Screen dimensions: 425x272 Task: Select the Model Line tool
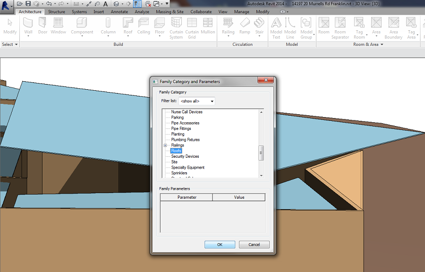290,28
